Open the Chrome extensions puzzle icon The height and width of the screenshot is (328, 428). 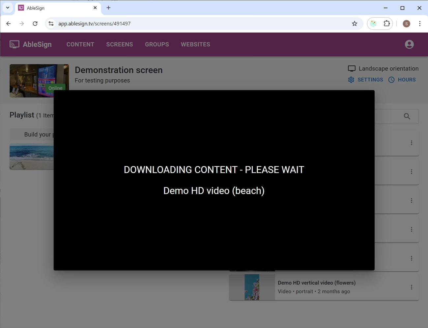click(386, 23)
